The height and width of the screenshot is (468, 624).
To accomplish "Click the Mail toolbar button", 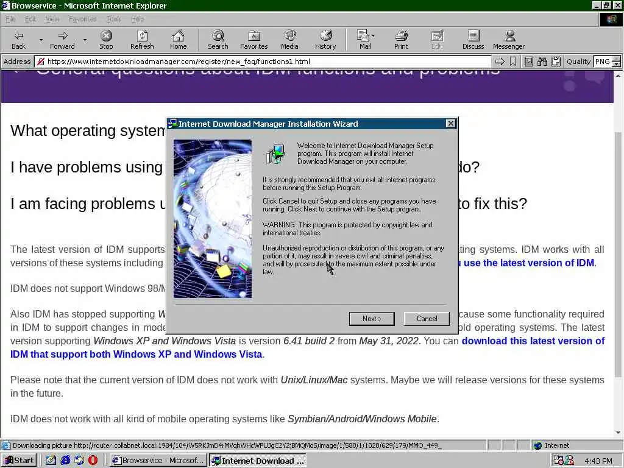I will pyautogui.click(x=364, y=40).
